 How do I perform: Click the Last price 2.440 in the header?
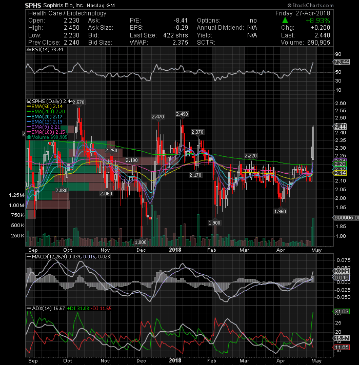pos(322,35)
